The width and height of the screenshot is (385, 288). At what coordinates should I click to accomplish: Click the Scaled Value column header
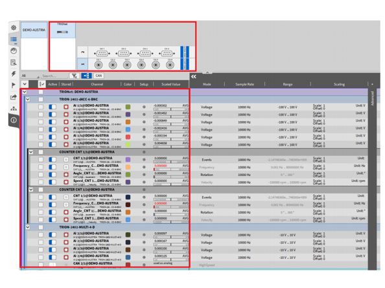[x=171, y=84]
